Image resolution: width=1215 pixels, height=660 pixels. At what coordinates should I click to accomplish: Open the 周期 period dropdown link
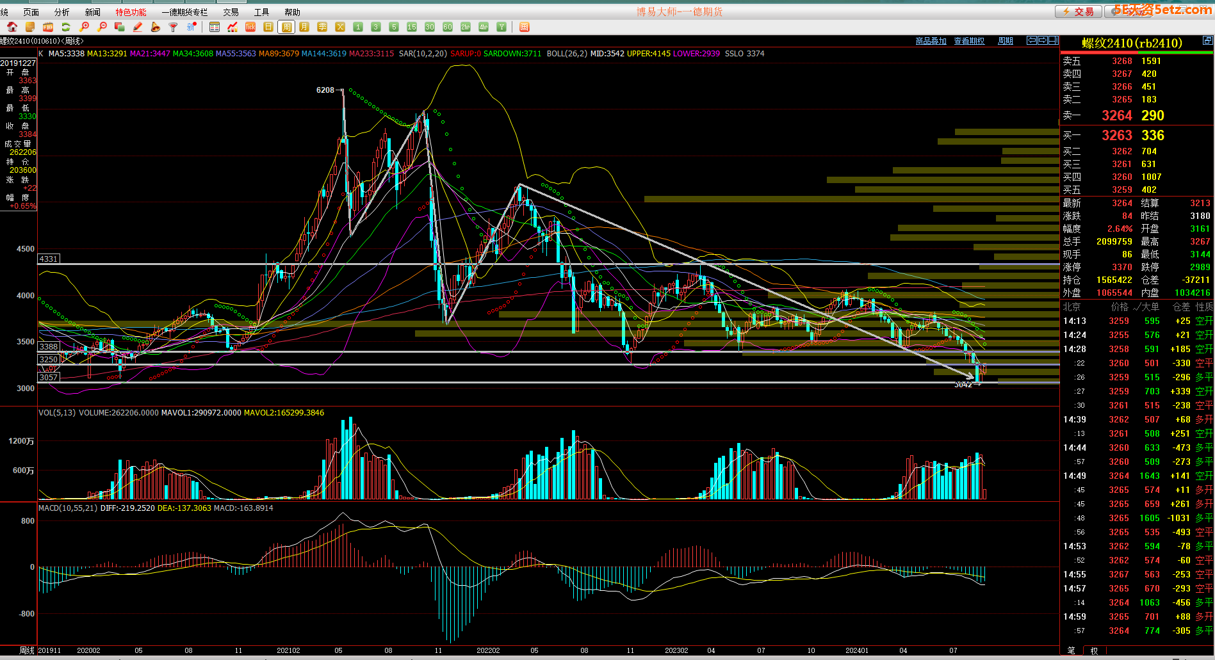pyautogui.click(x=1006, y=41)
